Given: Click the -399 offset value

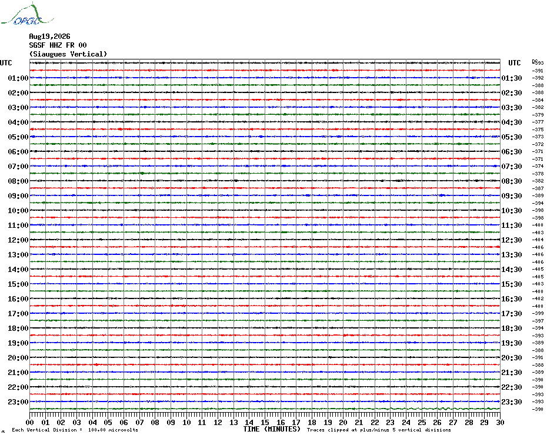Looking at the screenshot, I should pos(538,313).
